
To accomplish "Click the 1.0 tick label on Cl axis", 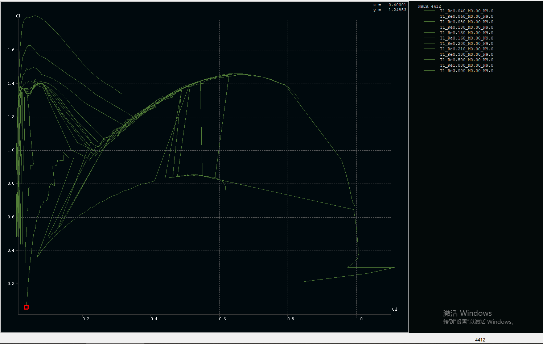I will [11, 150].
